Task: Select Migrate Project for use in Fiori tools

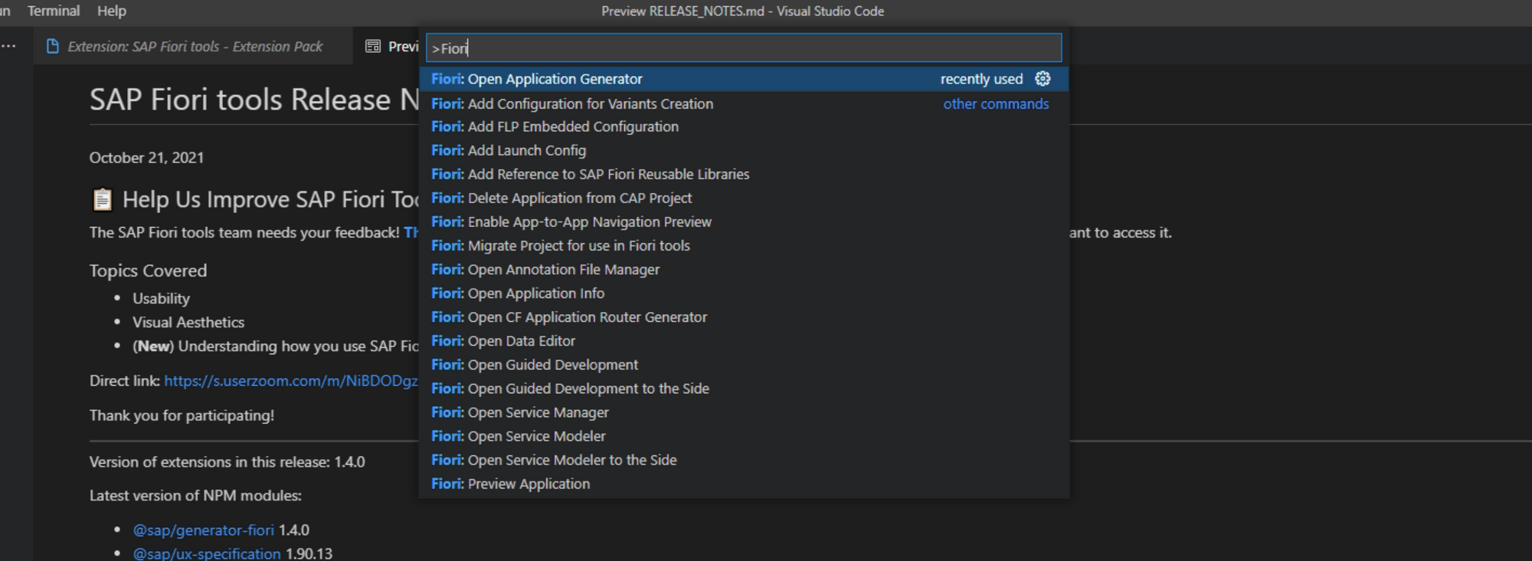Action: point(744,245)
